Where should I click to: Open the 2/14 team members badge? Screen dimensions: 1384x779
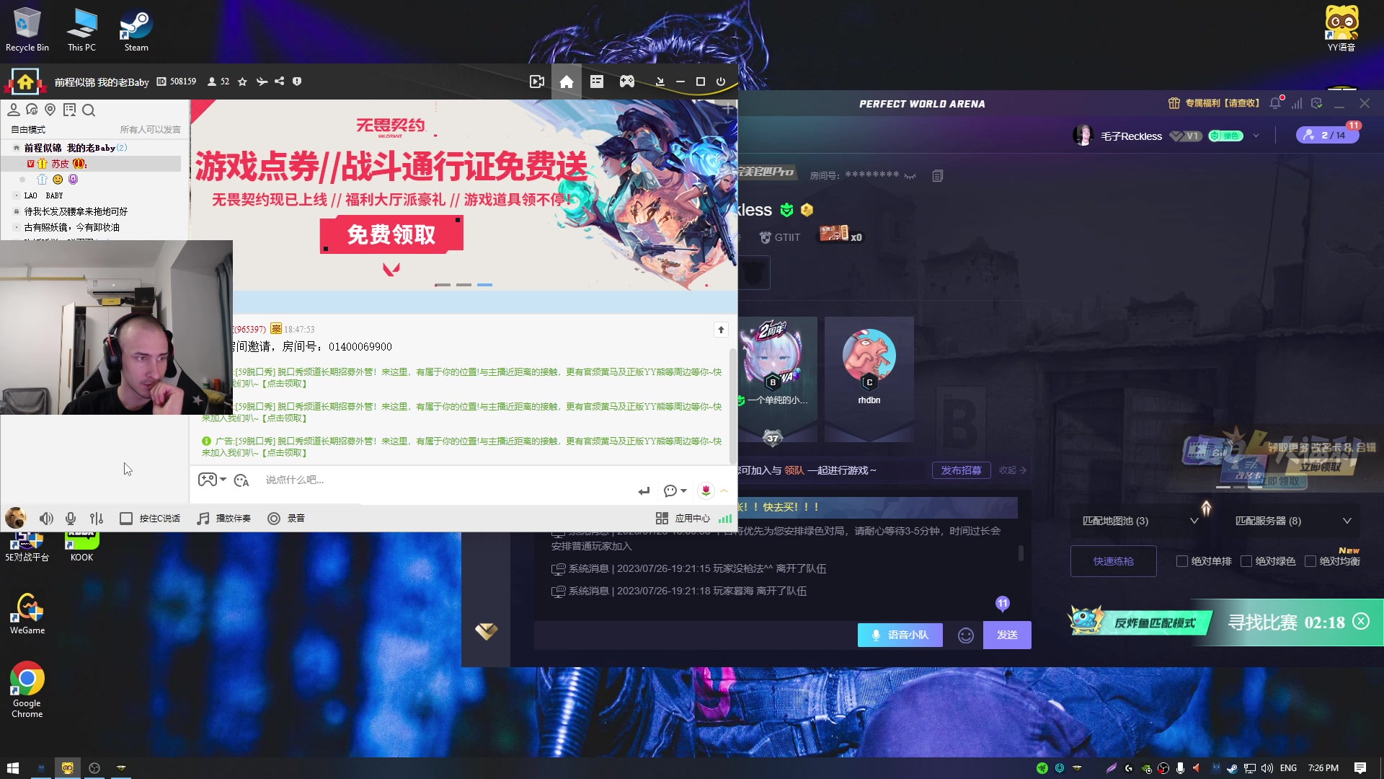click(1328, 135)
